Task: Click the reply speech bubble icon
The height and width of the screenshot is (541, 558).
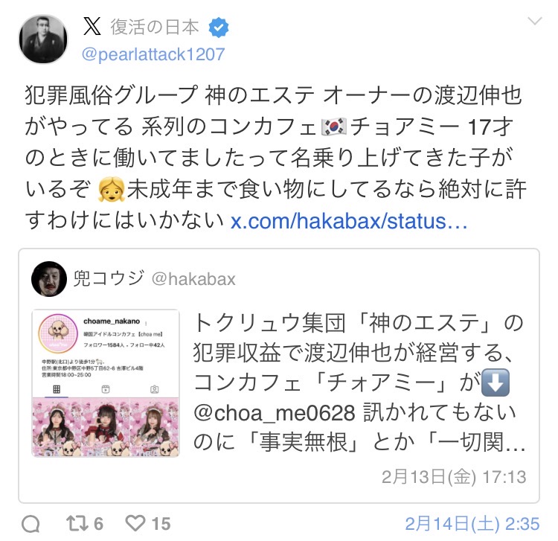Action: [x=31, y=524]
